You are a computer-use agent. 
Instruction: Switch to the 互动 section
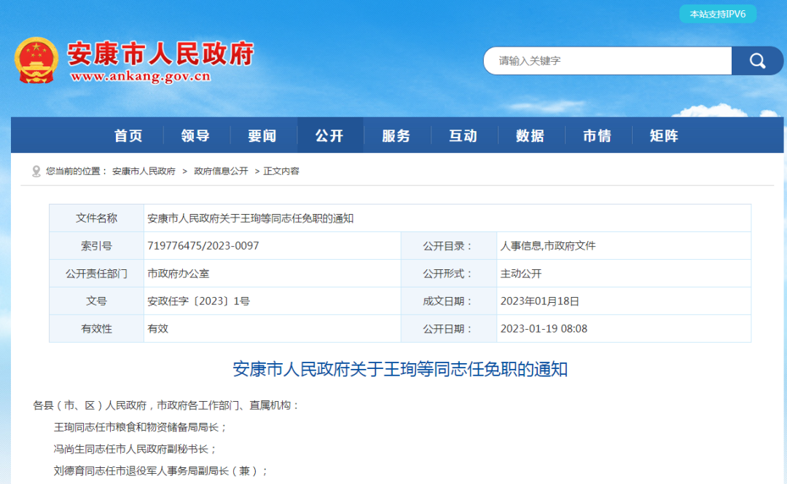(x=463, y=136)
